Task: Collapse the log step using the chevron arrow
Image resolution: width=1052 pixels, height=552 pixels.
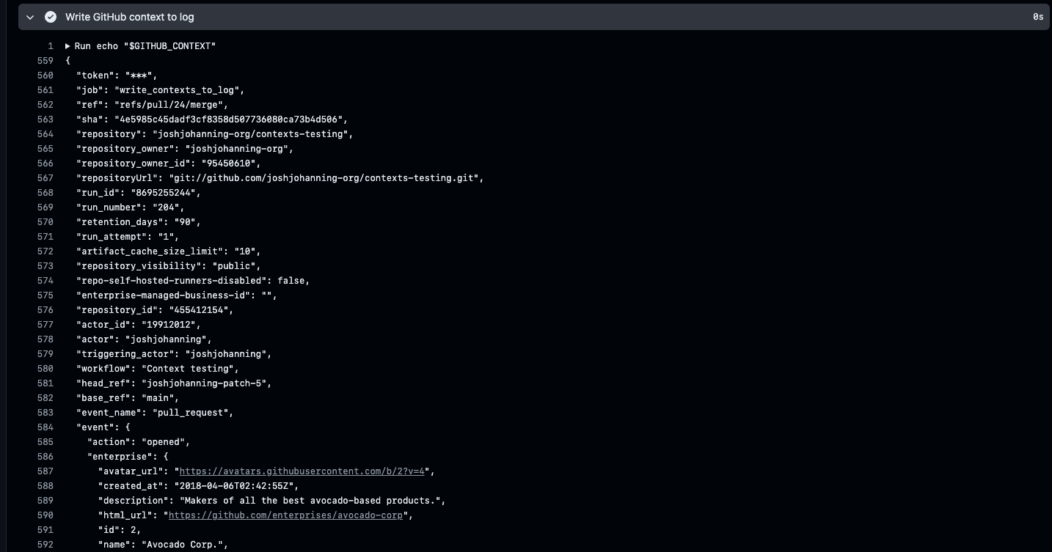Action: tap(29, 16)
